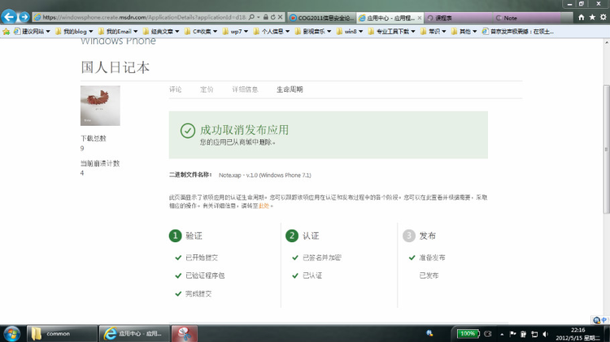Screen dimensions: 610x342
Task: Click the network tray icon
Action: click(534, 334)
